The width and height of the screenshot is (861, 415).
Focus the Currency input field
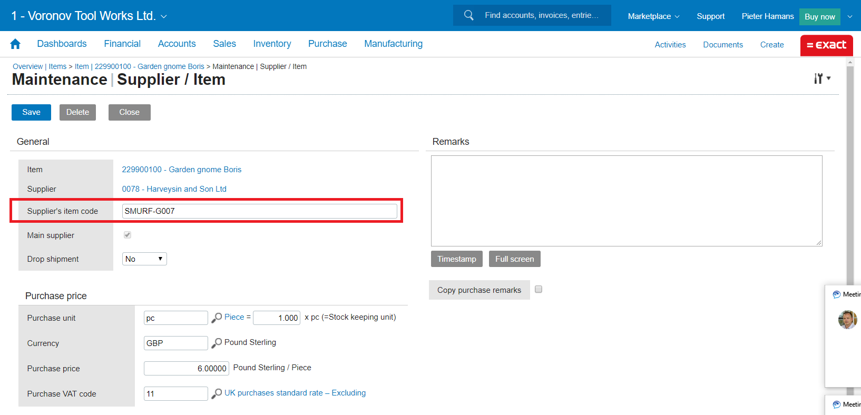[176, 343]
